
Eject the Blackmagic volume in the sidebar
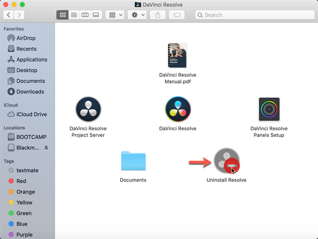[x=46, y=148]
